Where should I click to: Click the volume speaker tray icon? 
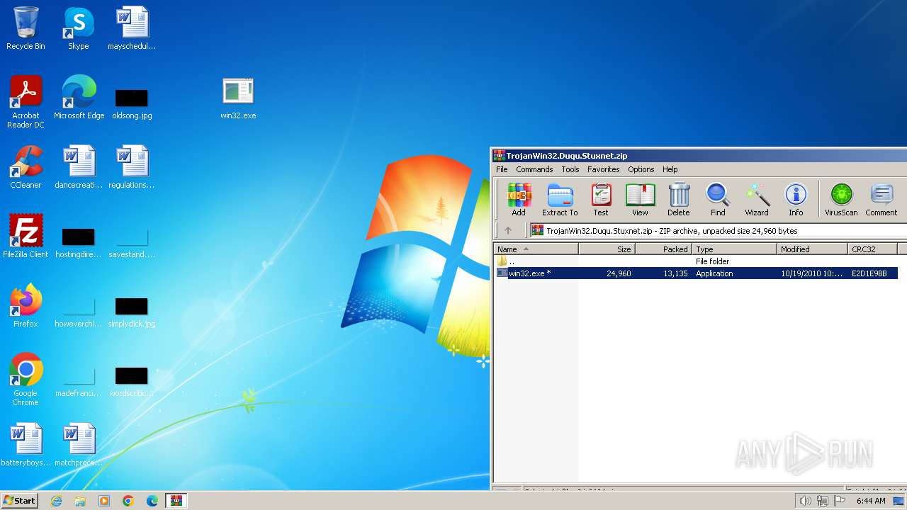(x=805, y=501)
